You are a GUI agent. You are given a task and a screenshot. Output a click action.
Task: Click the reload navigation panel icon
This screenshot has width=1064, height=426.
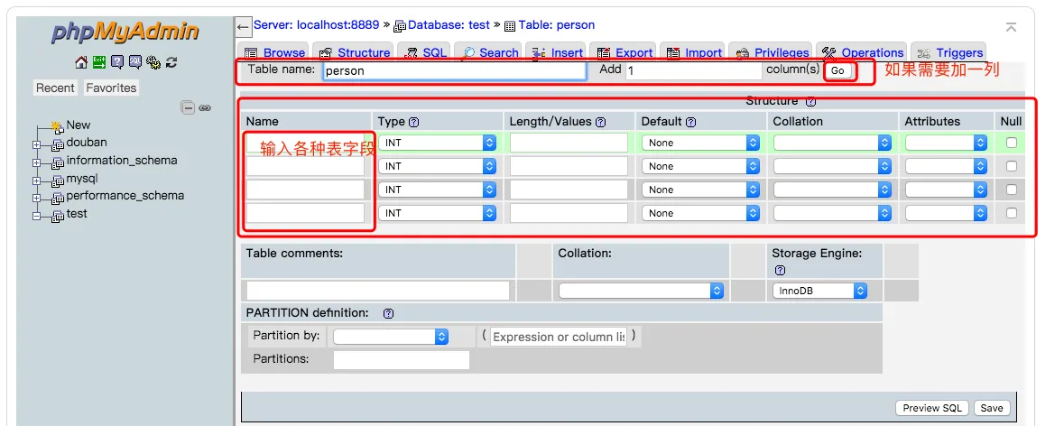point(171,62)
